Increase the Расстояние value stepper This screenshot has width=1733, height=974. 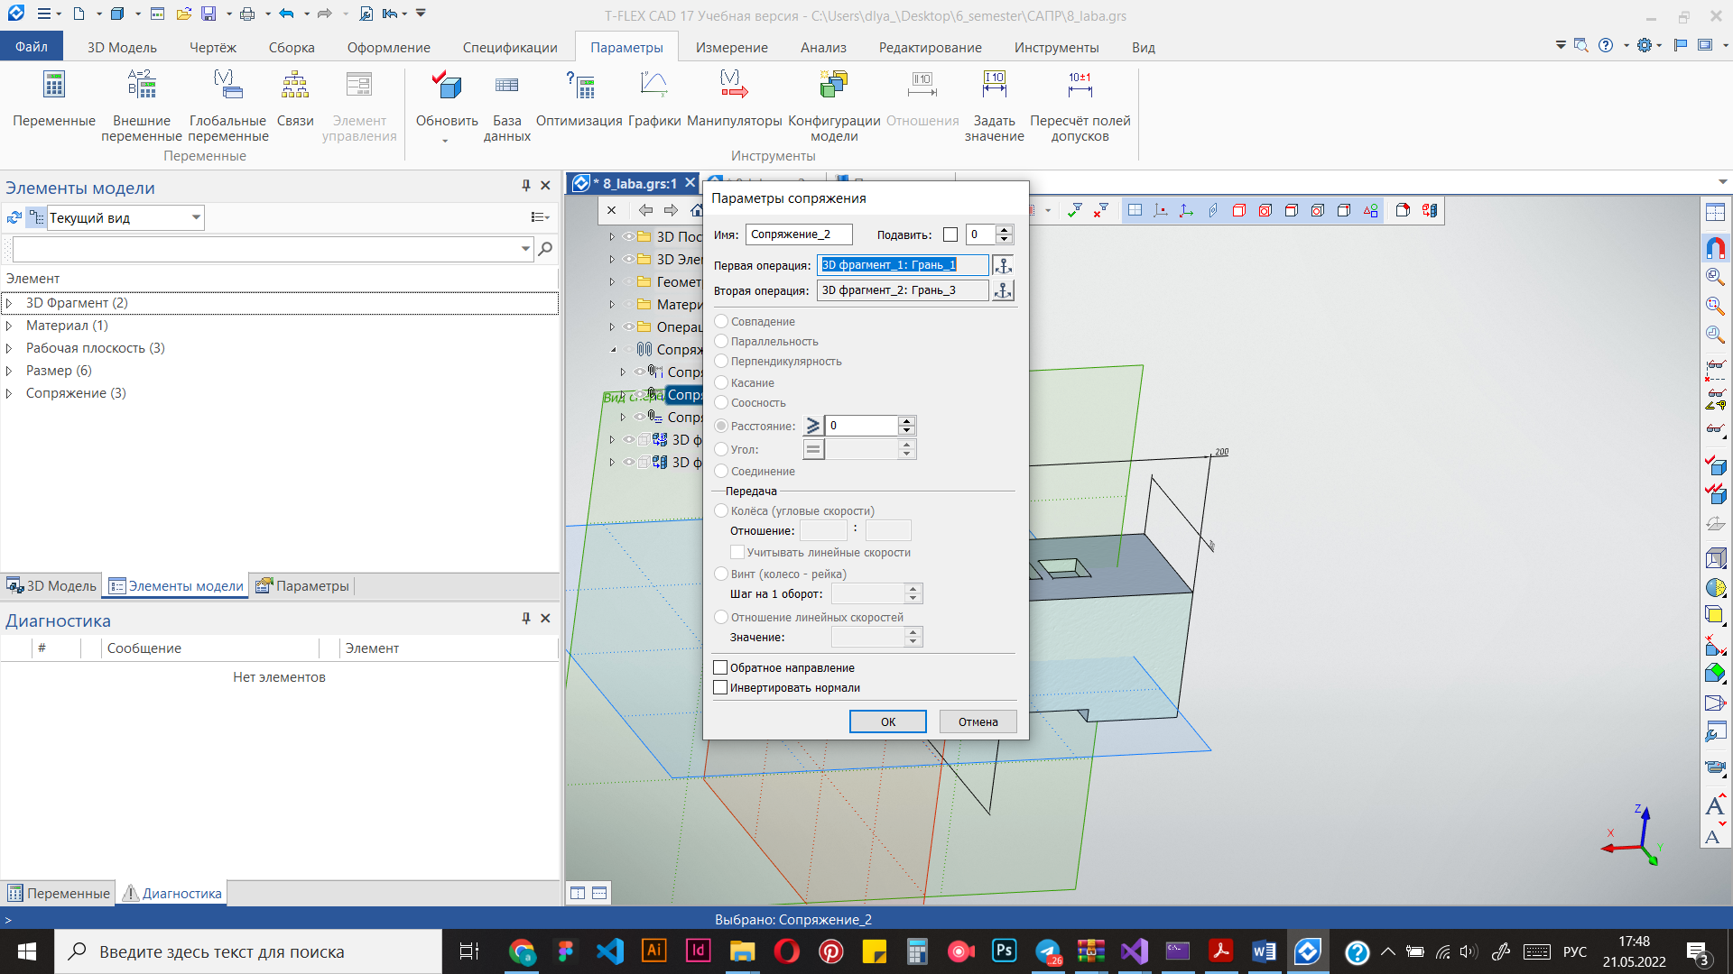coord(907,420)
